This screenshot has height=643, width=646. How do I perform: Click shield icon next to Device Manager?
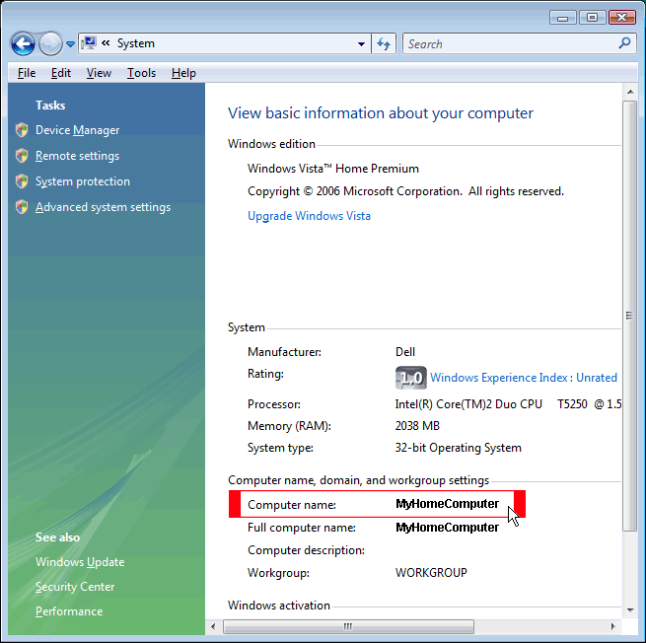(x=22, y=130)
